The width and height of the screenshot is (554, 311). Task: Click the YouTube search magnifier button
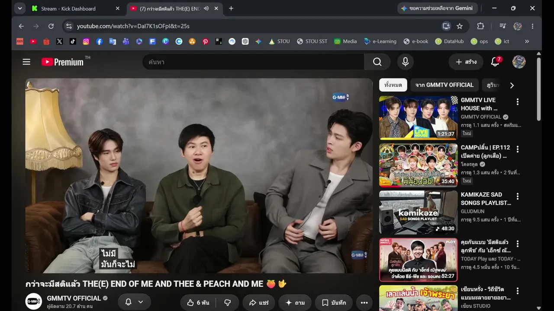[x=377, y=62]
